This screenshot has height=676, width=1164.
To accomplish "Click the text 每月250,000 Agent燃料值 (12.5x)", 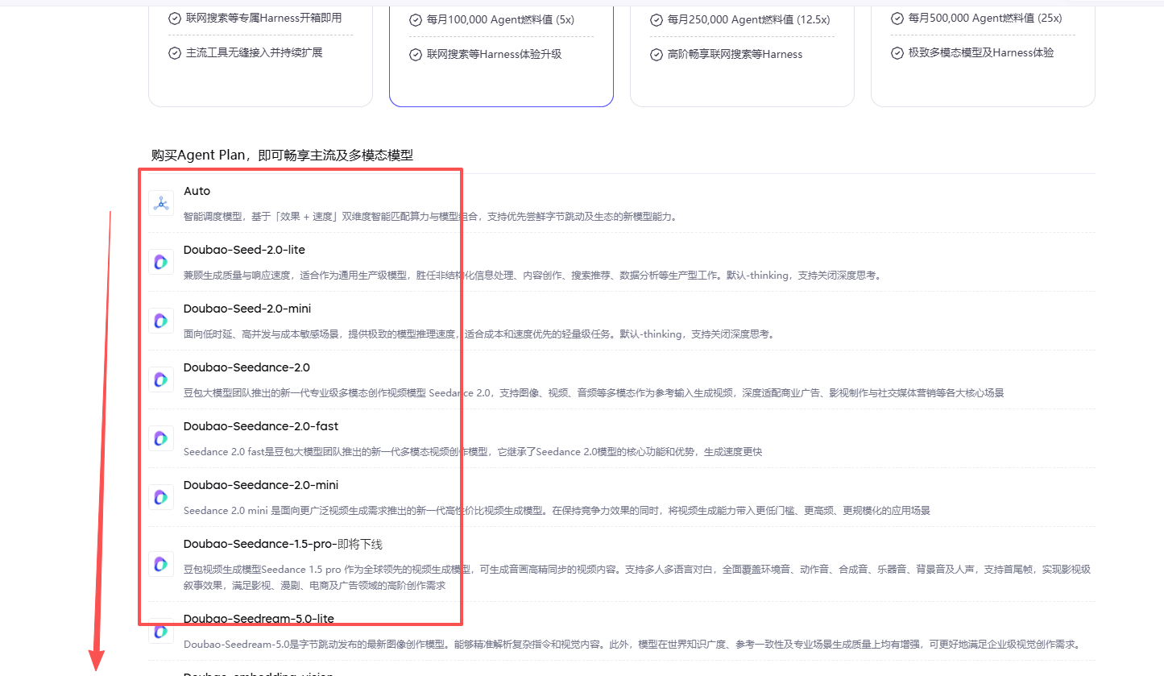I will tap(748, 20).
